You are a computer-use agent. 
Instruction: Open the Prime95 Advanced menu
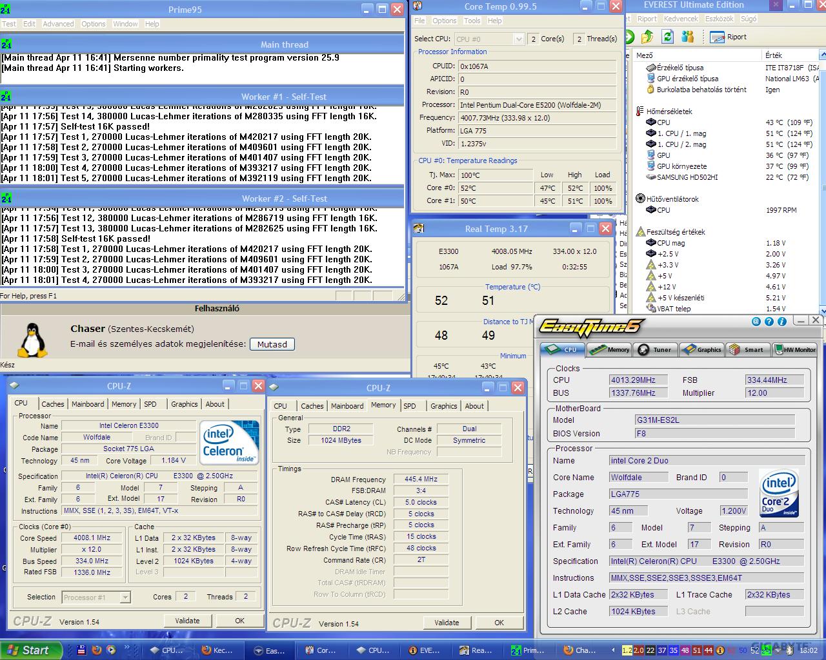click(x=58, y=24)
